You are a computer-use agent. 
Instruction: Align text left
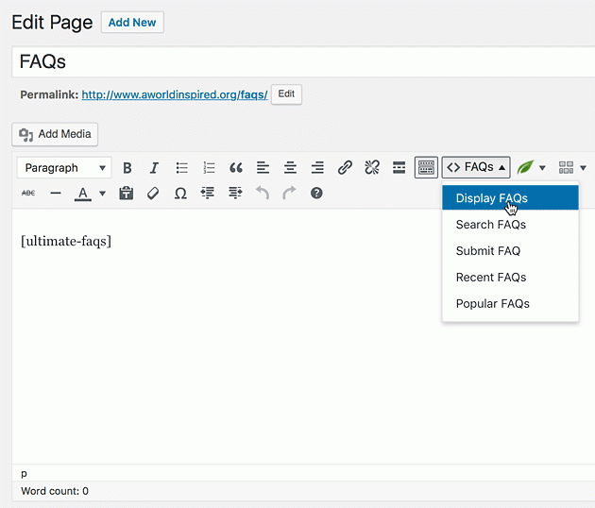263,168
